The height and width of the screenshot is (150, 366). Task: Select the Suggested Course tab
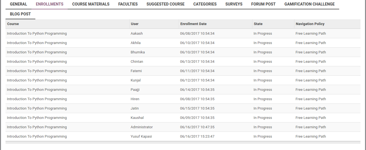[165, 4]
